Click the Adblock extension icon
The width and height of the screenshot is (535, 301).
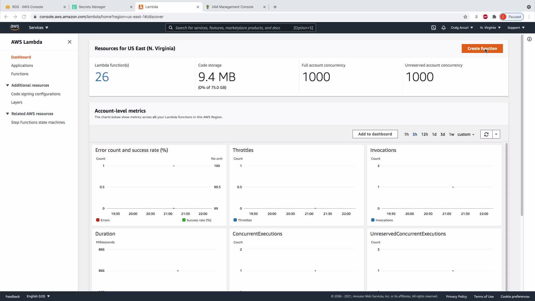click(485, 17)
